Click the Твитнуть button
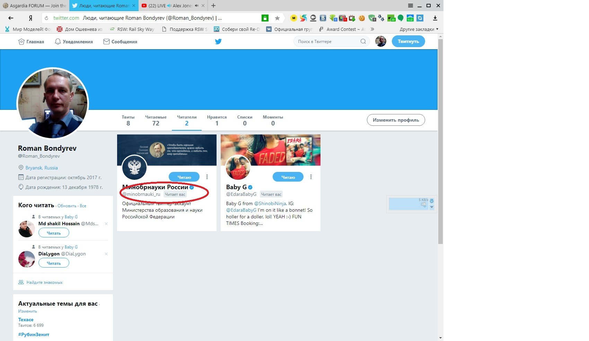This screenshot has width=589, height=341. 408,41
